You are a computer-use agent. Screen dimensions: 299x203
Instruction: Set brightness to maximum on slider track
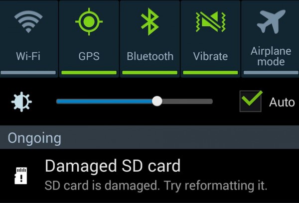[x=211, y=101]
